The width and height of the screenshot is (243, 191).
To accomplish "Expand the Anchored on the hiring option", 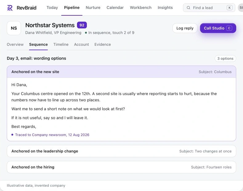I will (121, 167).
